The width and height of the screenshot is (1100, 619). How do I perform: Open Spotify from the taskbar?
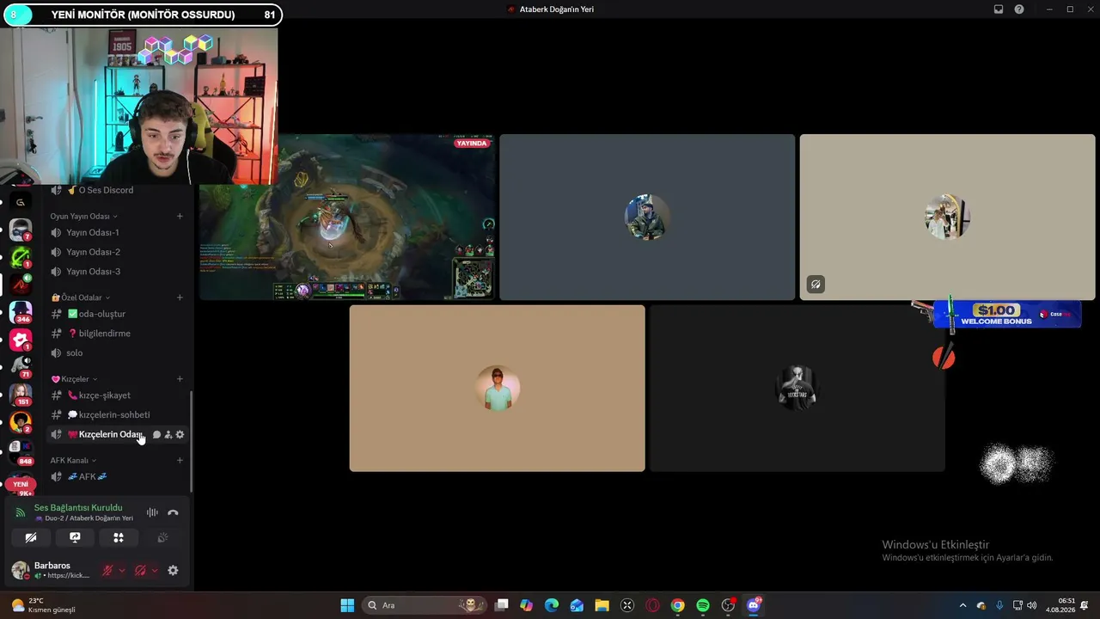pos(703,605)
